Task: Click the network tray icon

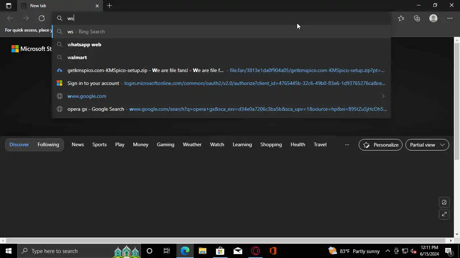Action: point(405,251)
